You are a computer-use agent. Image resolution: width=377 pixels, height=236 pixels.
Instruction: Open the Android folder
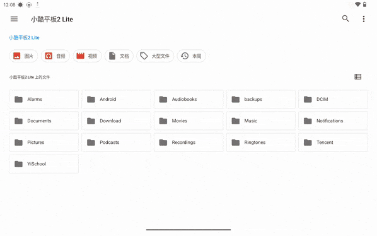tap(117, 99)
